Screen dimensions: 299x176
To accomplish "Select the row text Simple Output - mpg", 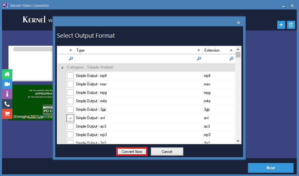I will point(91,93).
